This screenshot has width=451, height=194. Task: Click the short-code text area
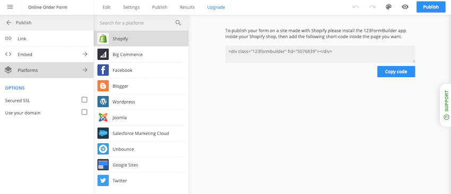[320, 54]
